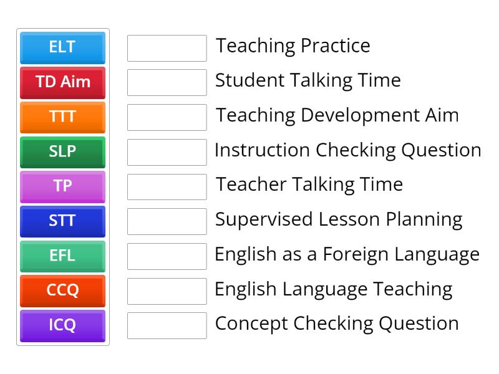Click the empty box beside Teacher Talking Time
This screenshot has height=374, width=499.
pos(167,187)
